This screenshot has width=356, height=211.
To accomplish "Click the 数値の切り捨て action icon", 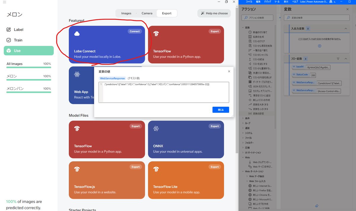I will 250,32.
